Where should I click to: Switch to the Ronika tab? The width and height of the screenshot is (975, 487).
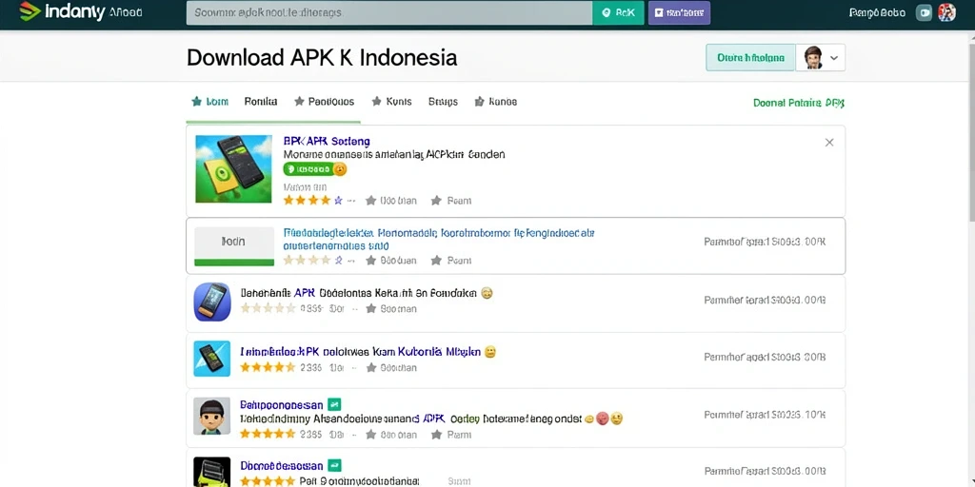(x=261, y=101)
